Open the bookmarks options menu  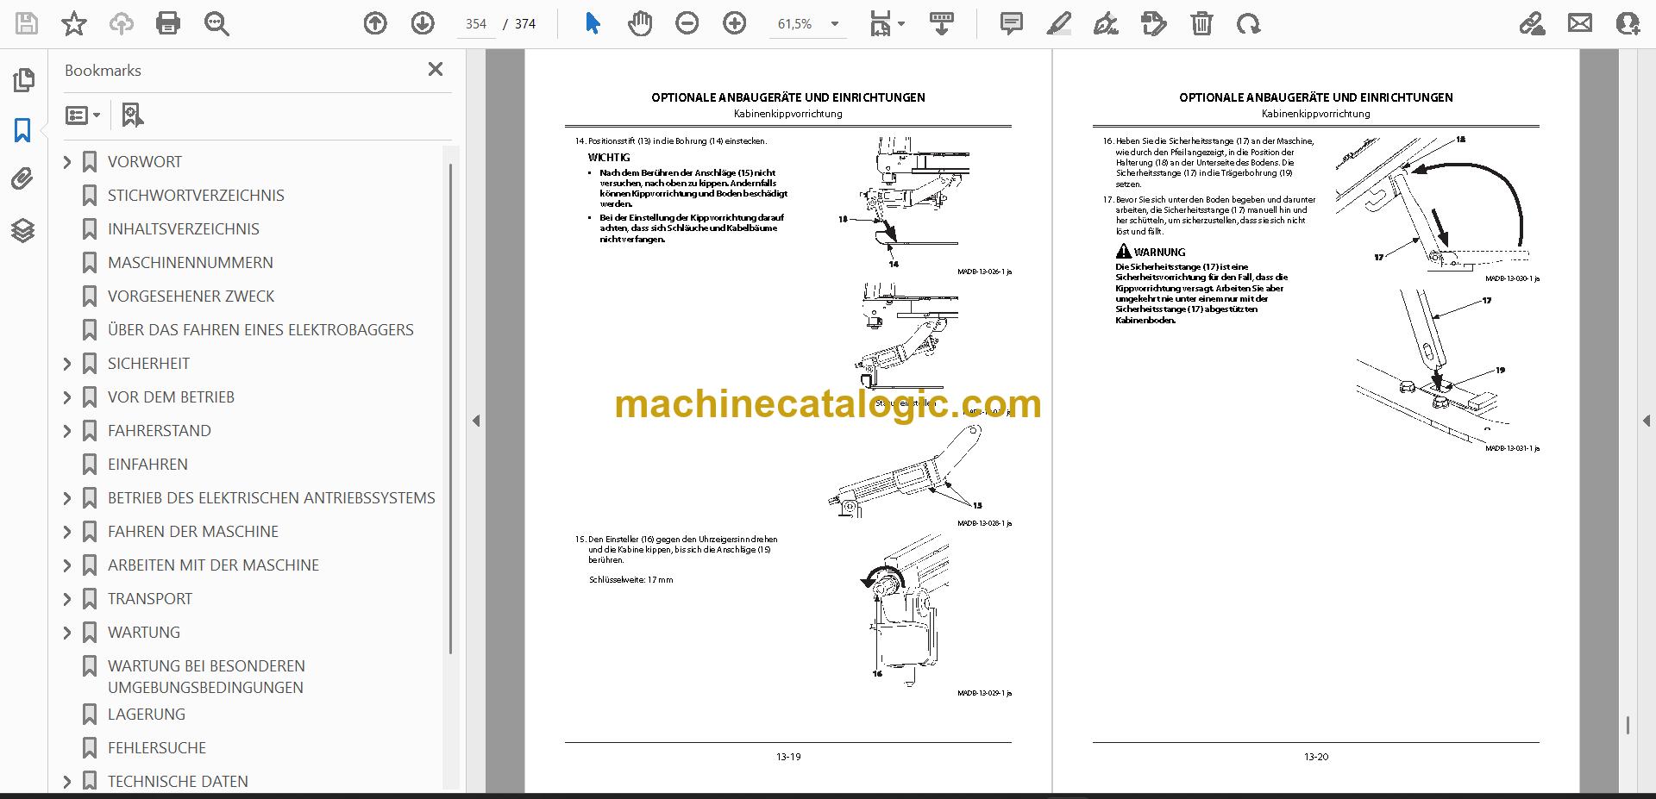(x=83, y=115)
